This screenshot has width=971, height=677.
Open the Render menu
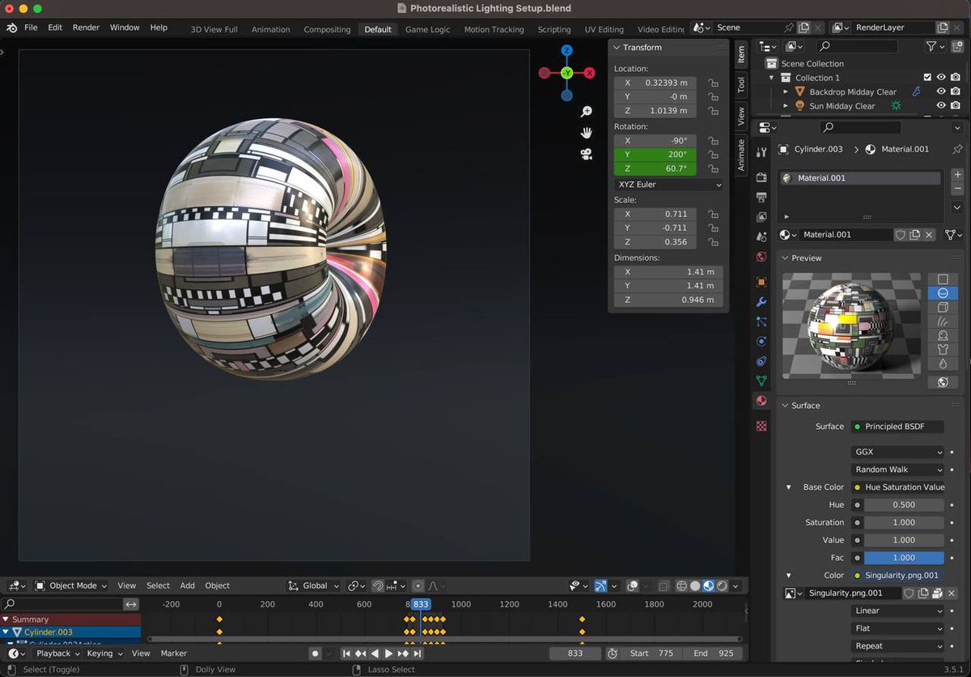[86, 28]
